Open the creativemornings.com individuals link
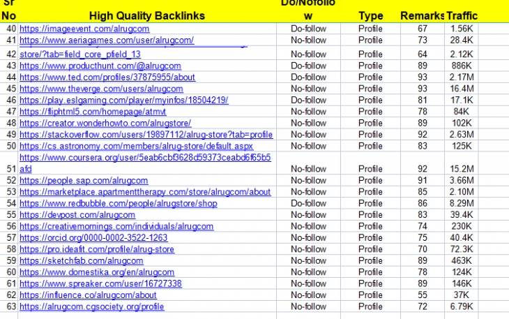 click(116, 226)
